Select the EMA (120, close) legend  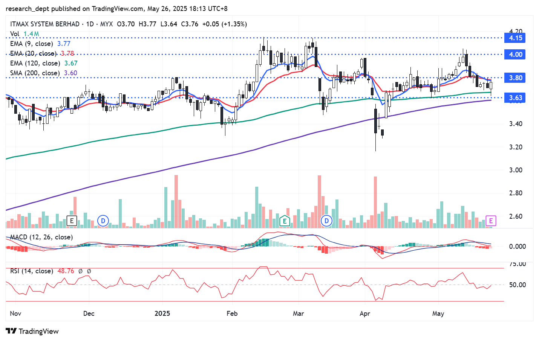coord(44,63)
